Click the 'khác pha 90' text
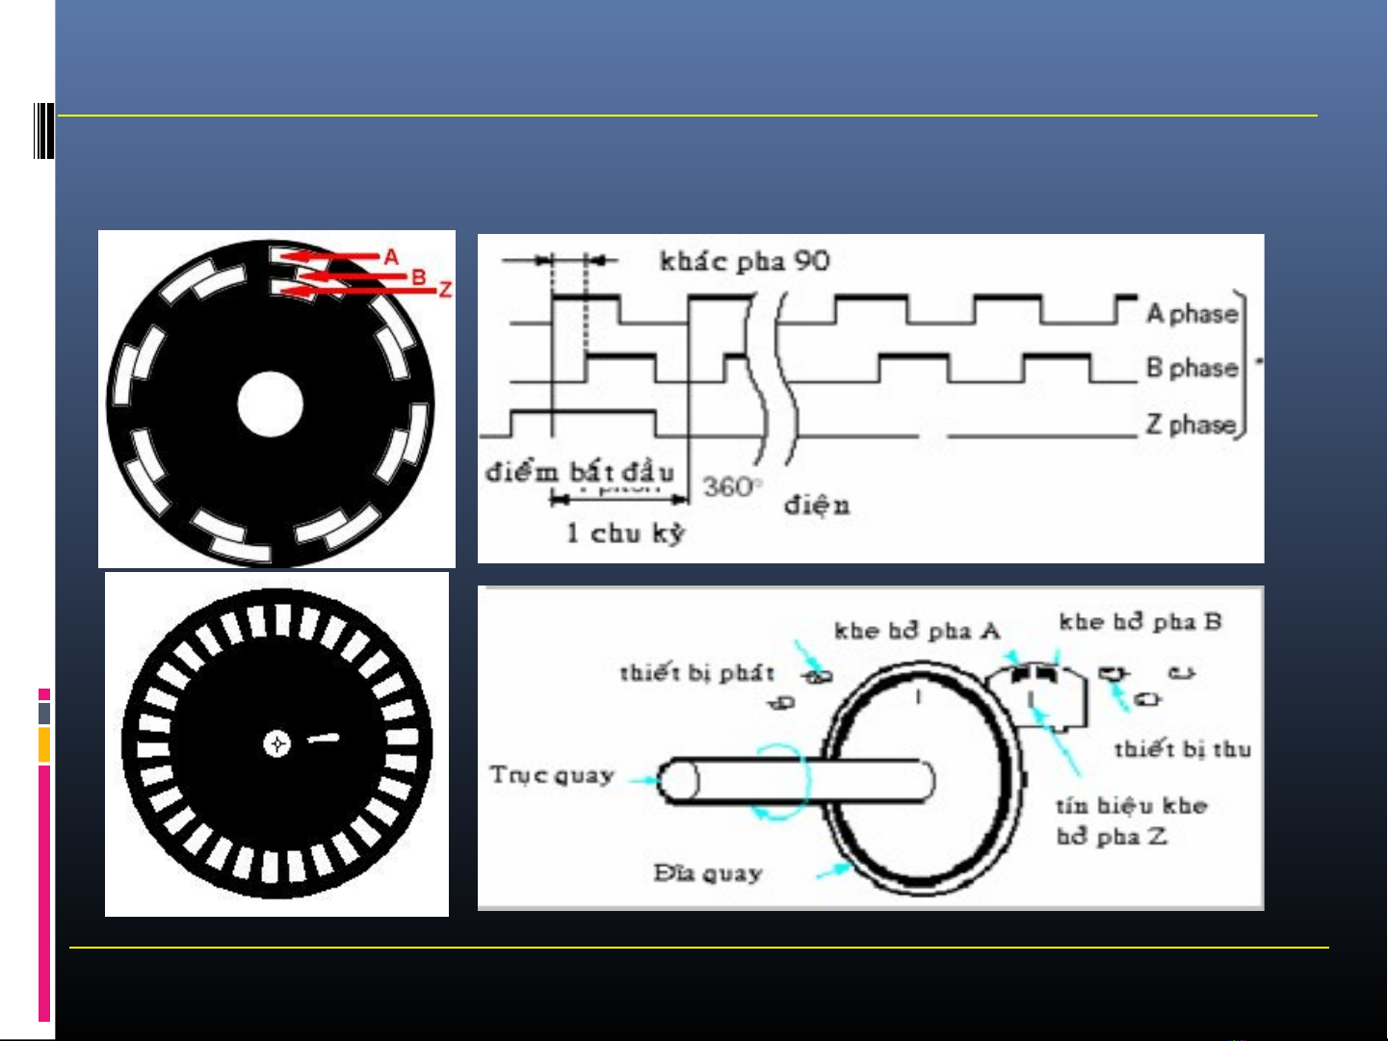The width and height of the screenshot is (1388, 1041). (744, 261)
